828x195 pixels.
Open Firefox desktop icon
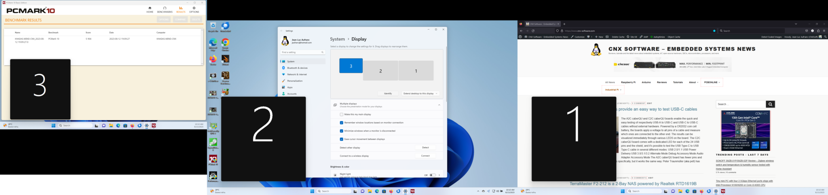(213, 60)
